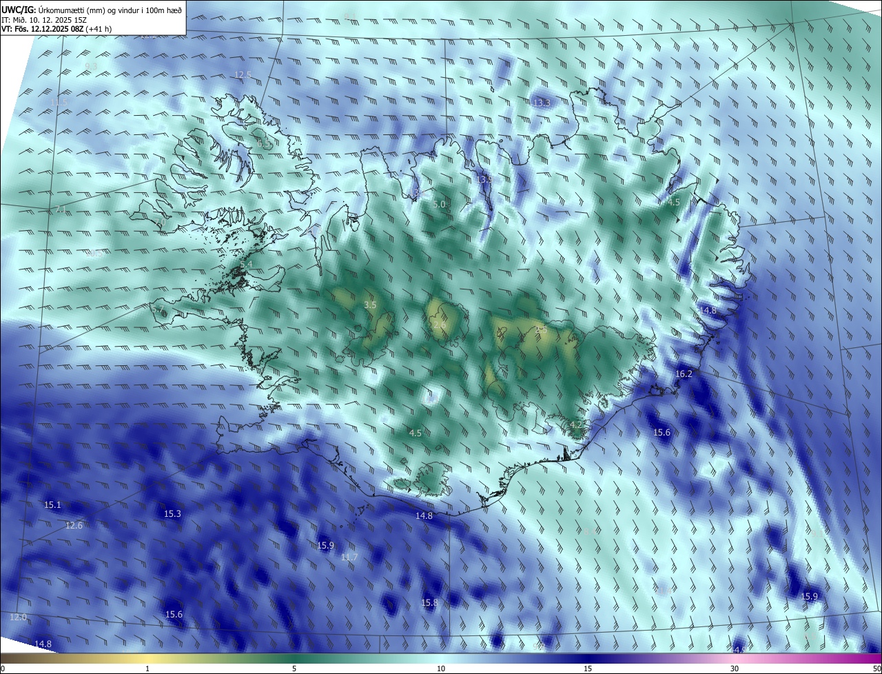
Task: Click the '12.5' value on the map
Action: [243, 74]
